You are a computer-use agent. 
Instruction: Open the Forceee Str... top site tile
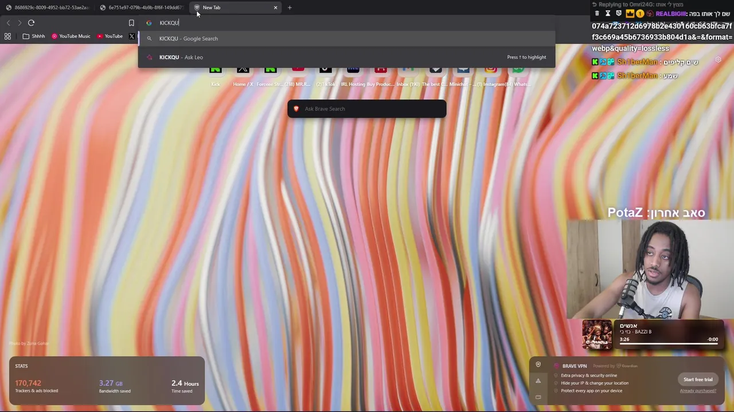(x=270, y=76)
